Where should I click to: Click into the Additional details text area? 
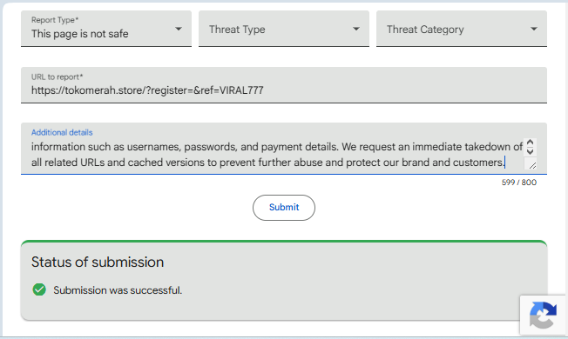click(277, 155)
